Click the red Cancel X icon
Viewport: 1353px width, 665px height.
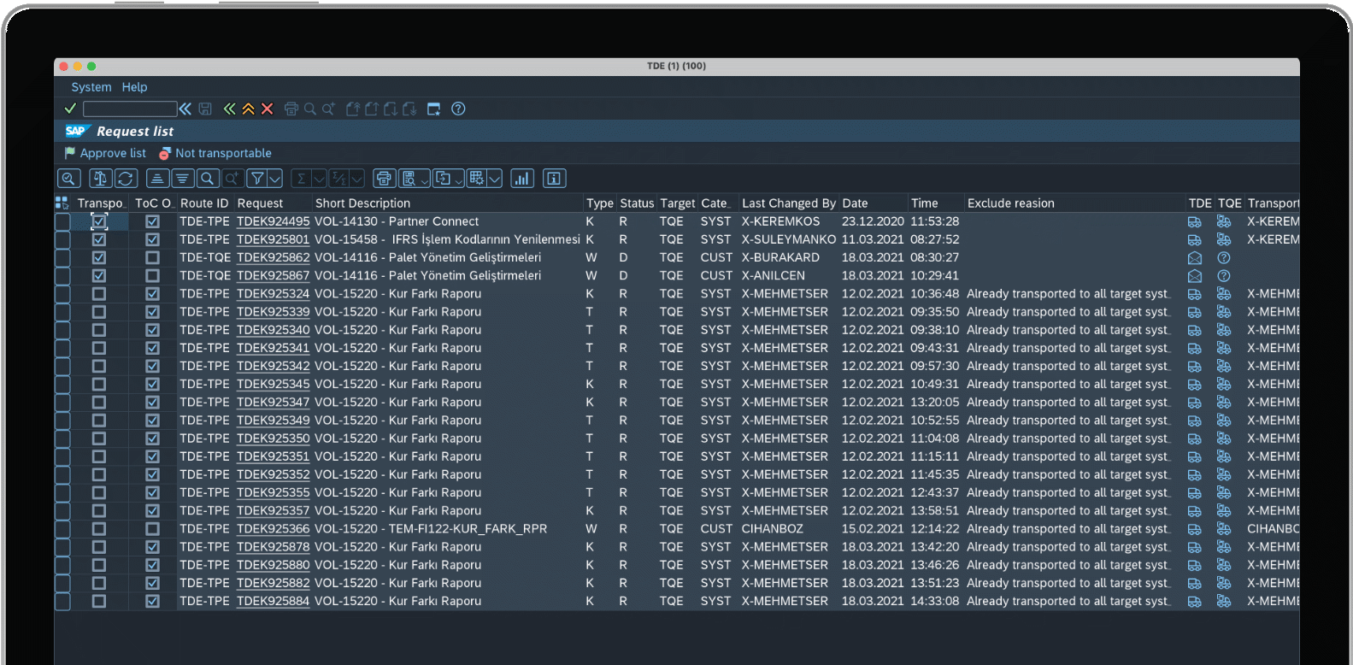point(267,109)
